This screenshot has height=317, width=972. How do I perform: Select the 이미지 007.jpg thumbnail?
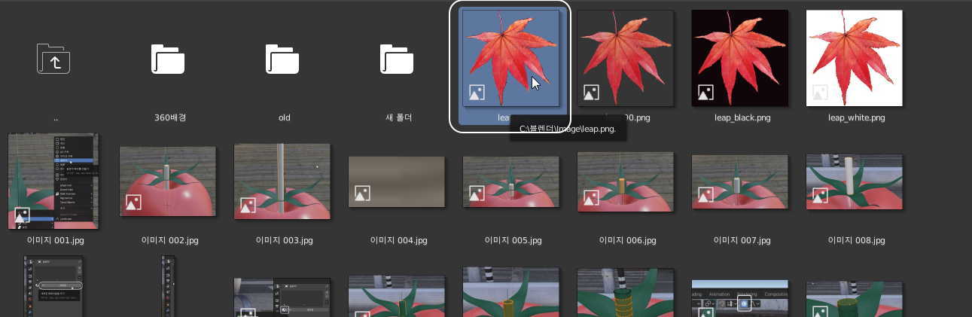(x=740, y=181)
